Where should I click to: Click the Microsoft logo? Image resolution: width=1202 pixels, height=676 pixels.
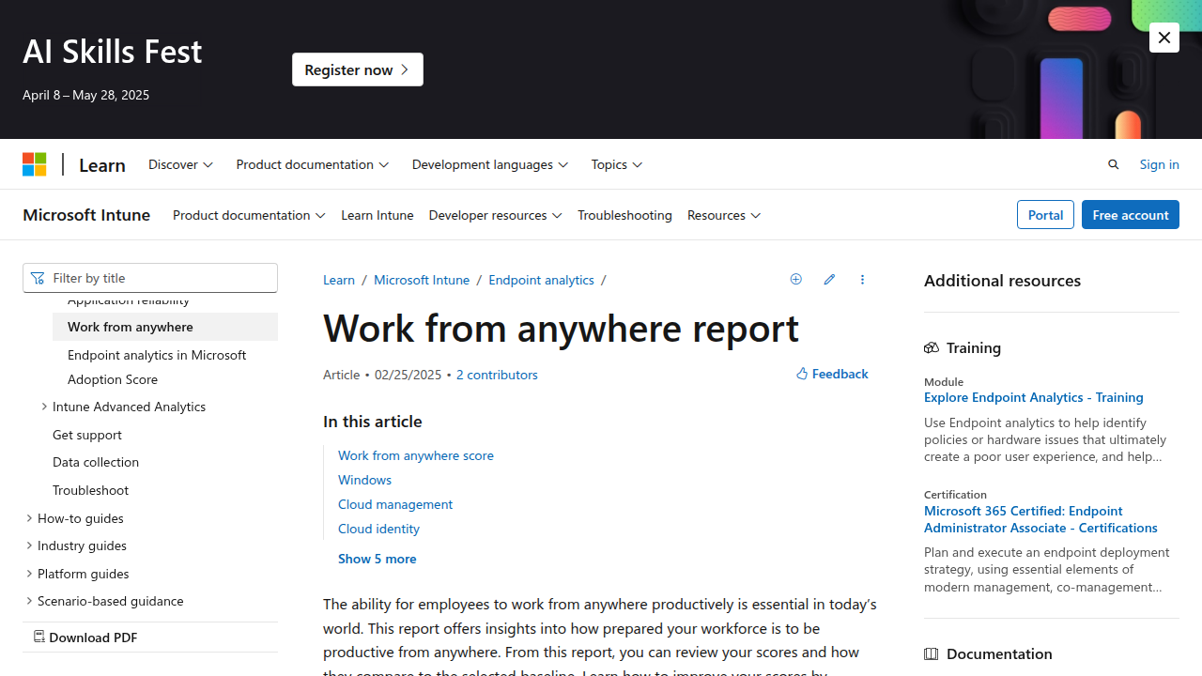click(x=35, y=164)
